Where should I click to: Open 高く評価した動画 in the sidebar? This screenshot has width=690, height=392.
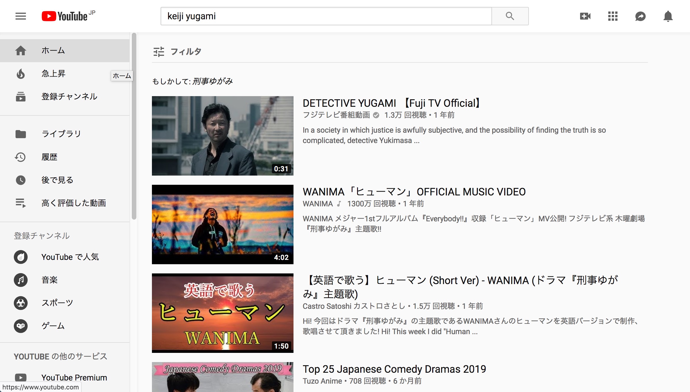(65, 203)
